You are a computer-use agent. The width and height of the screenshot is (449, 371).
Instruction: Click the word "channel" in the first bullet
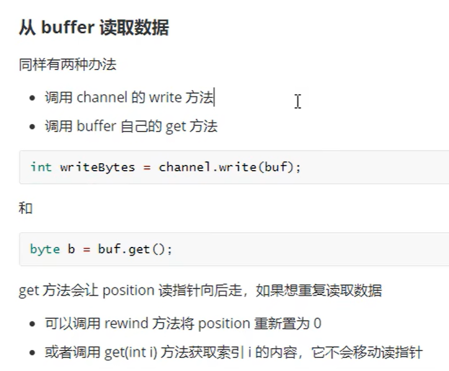(102, 97)
